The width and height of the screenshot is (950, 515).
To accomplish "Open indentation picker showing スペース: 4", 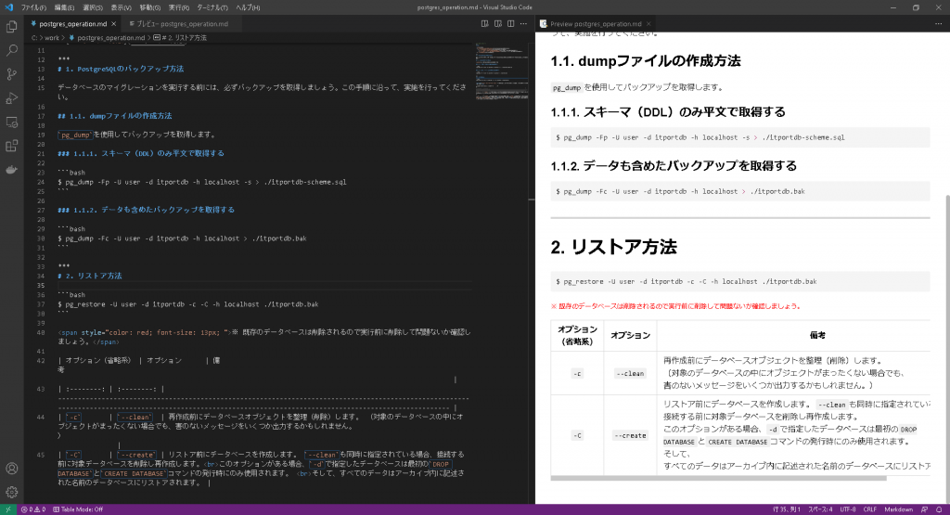I will 820,509.
